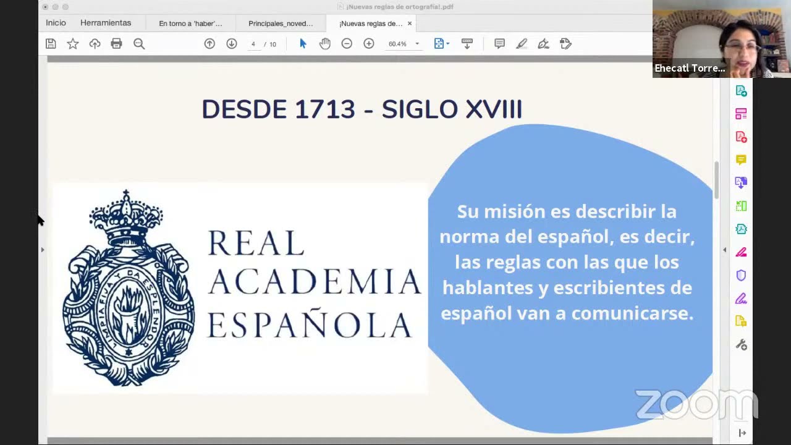The height and width of the screenshot is (445, 791).
Task: Click the 60.4% zoom value field
Action: [397, 44]
